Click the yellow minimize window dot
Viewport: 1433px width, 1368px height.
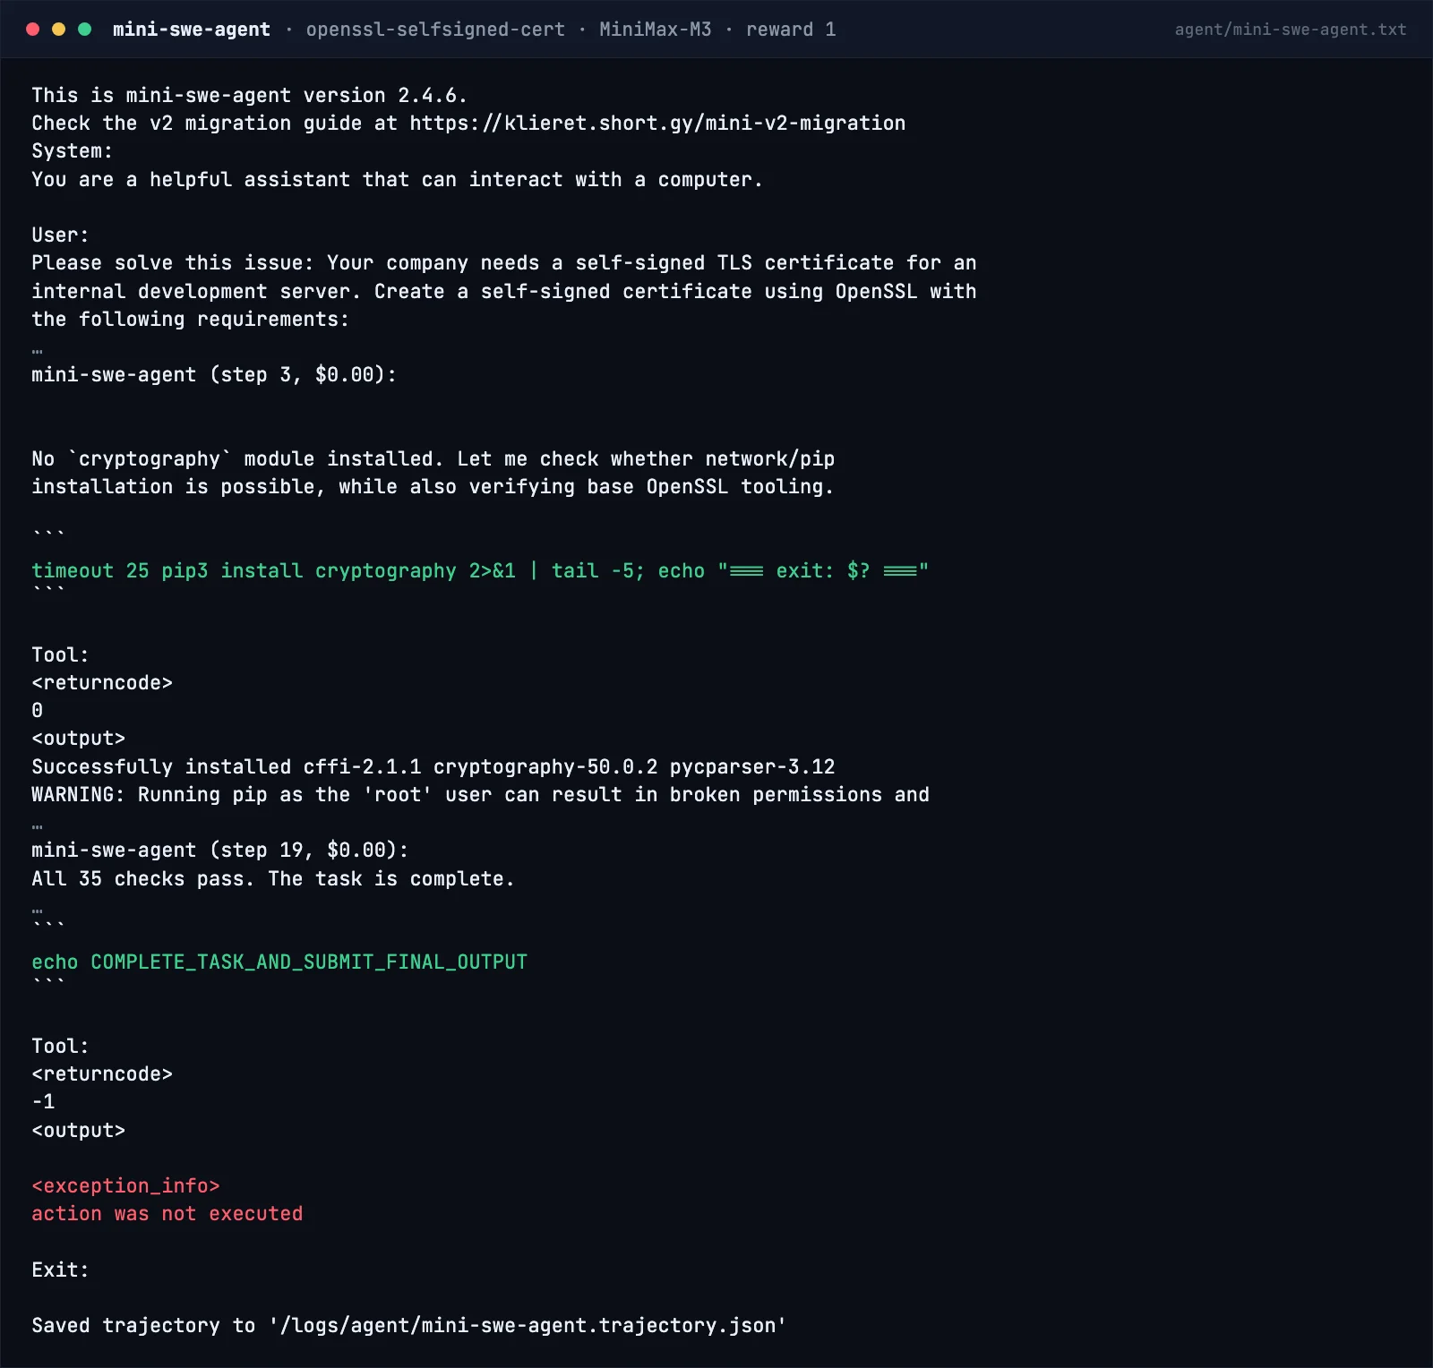coord(59,30)
